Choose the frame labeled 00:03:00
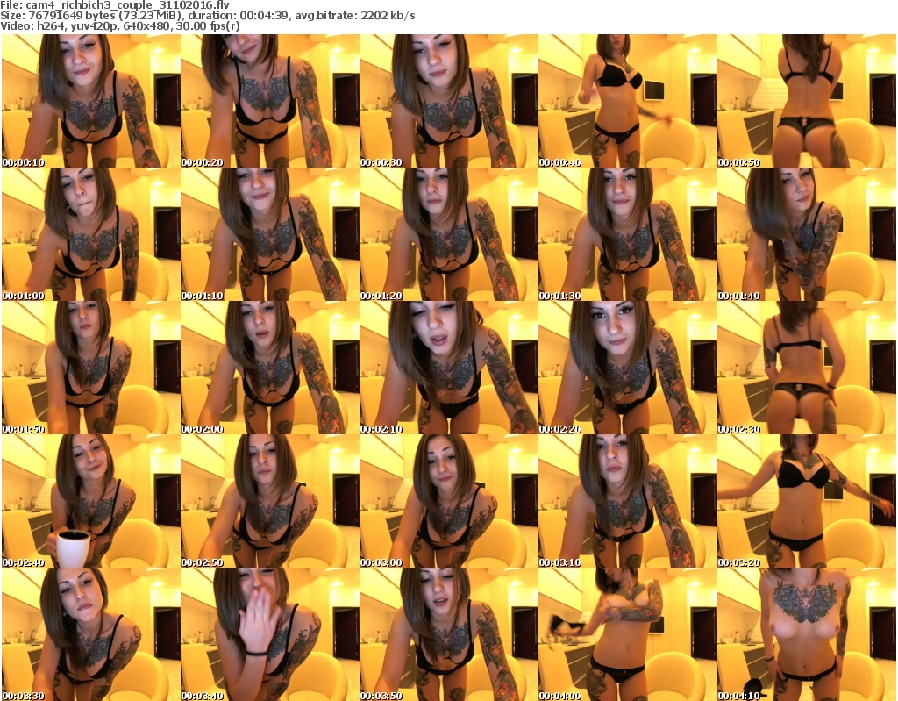 click(448, 501)
